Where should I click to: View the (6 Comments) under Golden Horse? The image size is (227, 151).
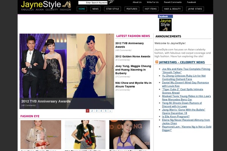pyautogui.click(x=123, y=60)
